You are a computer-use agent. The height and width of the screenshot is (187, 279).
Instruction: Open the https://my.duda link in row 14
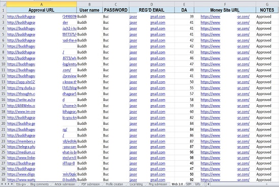21,88
